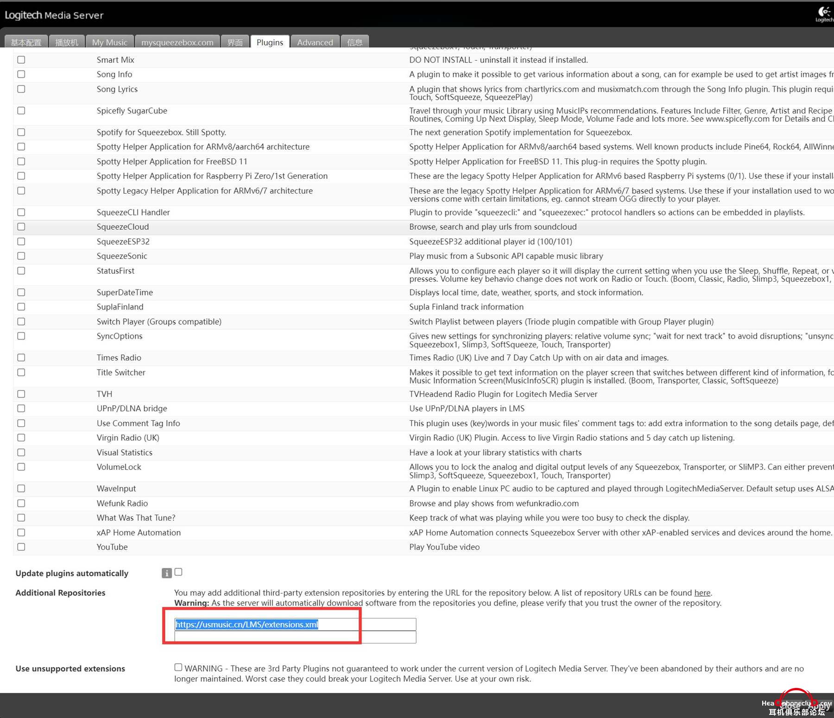
Task: Check the VolumeLock plugin box
Action: [x=21, y=467]
